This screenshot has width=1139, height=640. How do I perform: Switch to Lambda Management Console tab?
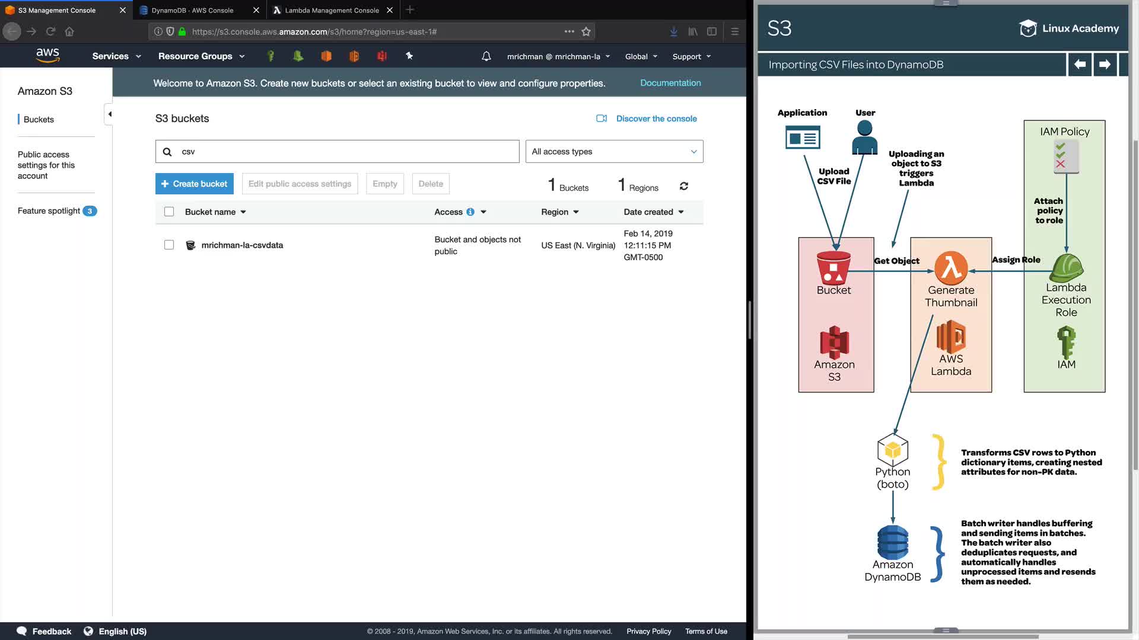pos(332,10)
